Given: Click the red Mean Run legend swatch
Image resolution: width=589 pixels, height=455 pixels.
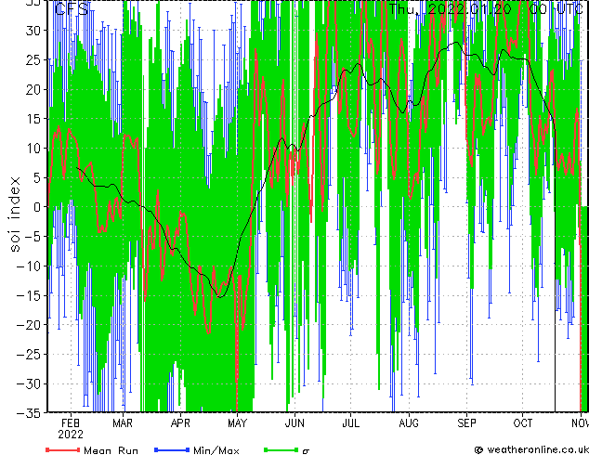Looking at the screenshot, I should 63,449.
